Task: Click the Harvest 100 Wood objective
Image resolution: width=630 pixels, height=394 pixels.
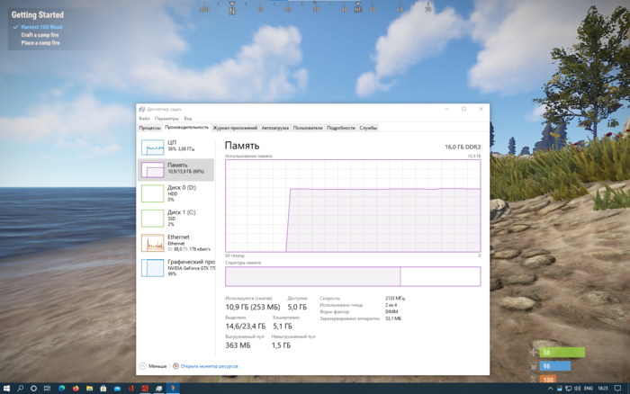Action: click(x=41, y=27)
